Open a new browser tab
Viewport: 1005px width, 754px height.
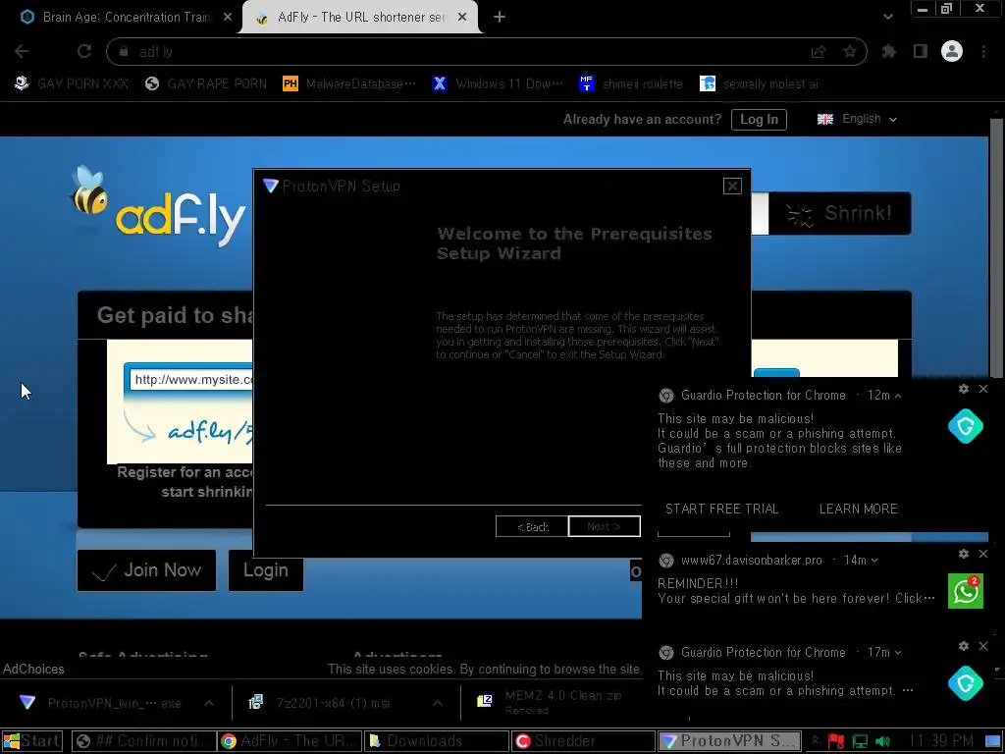500,18
